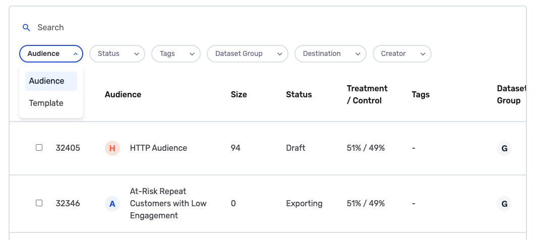
Task: Click the Status column header
Action: (x=299, y=95)
